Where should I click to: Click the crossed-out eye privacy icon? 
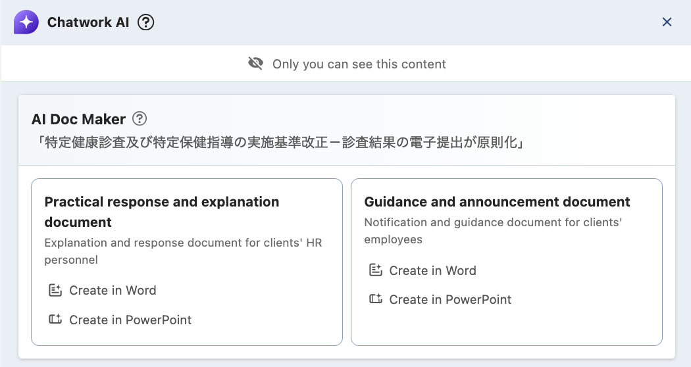click(255, 64)
